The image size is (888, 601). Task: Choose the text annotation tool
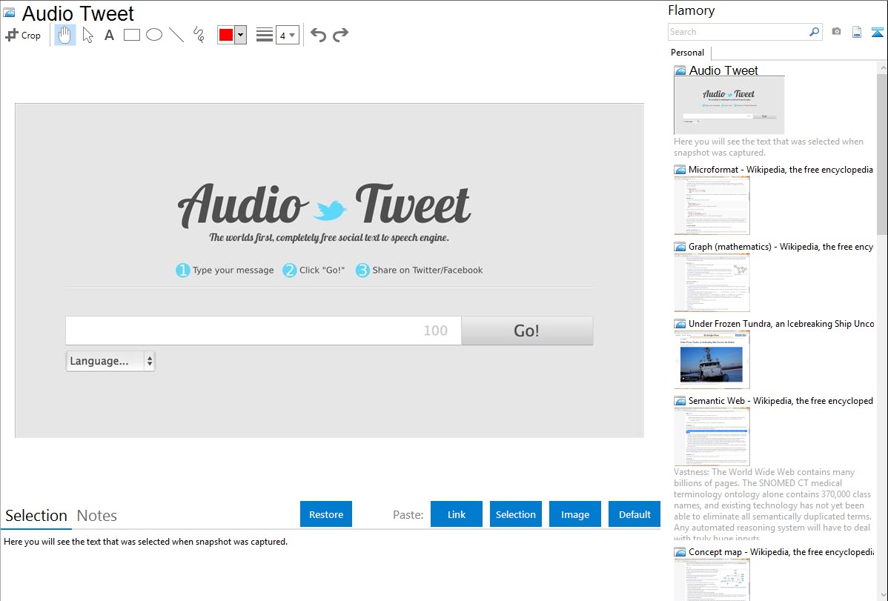[109, 35]
